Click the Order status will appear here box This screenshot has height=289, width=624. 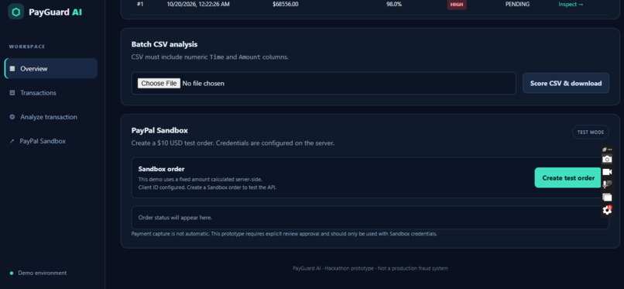[x=370, y=218]
